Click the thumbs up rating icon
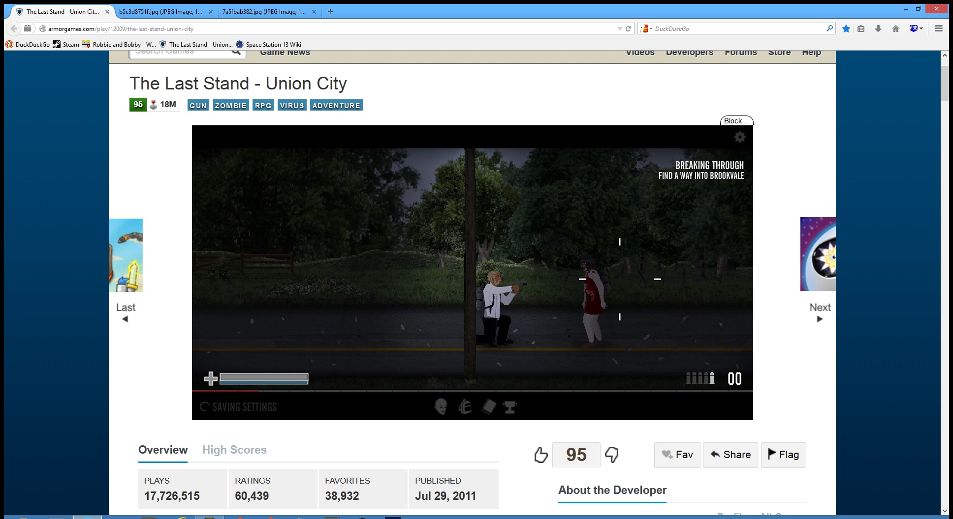Viewport: 953px width, 519px height. (540, 455)
